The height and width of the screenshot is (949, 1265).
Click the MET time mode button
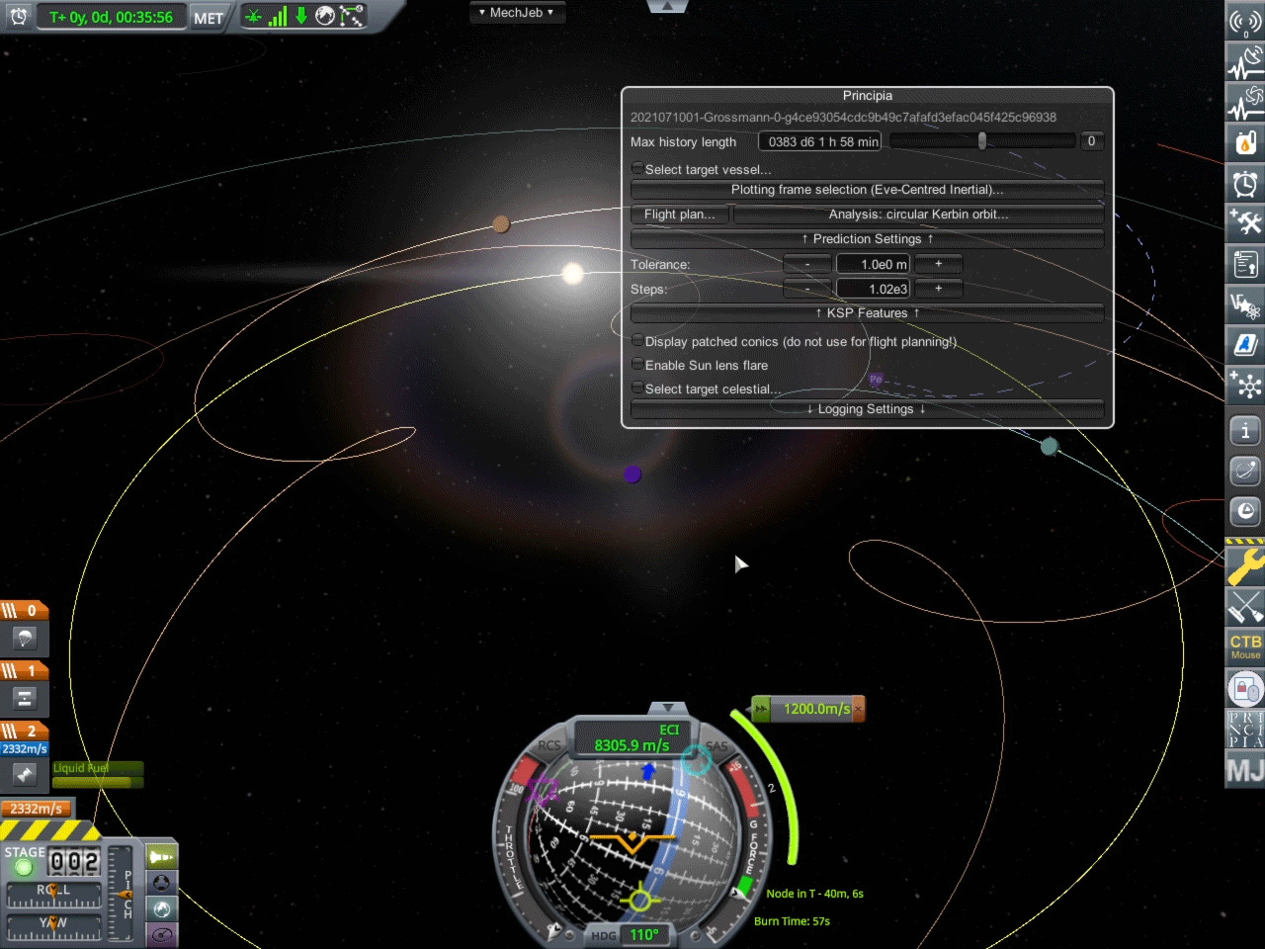(x=208, y=18)
